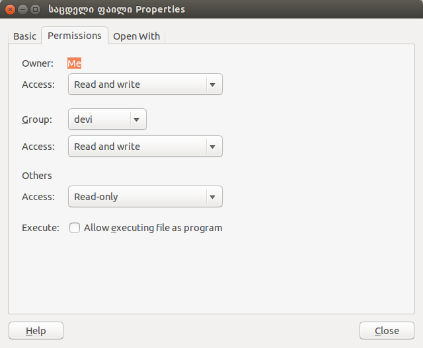Switch to the Basic tab

pyautogui.click(x=25, y=36)
